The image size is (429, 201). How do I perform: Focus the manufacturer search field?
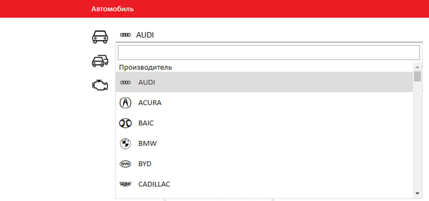tap(269, 52)
